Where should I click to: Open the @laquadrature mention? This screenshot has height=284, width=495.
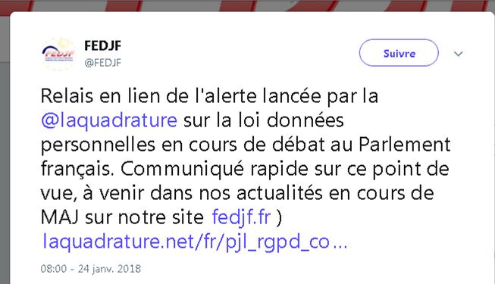[109, 120]
